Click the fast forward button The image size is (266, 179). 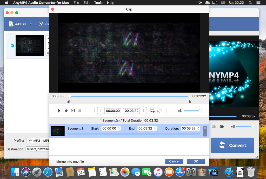(x=66, y=111)
